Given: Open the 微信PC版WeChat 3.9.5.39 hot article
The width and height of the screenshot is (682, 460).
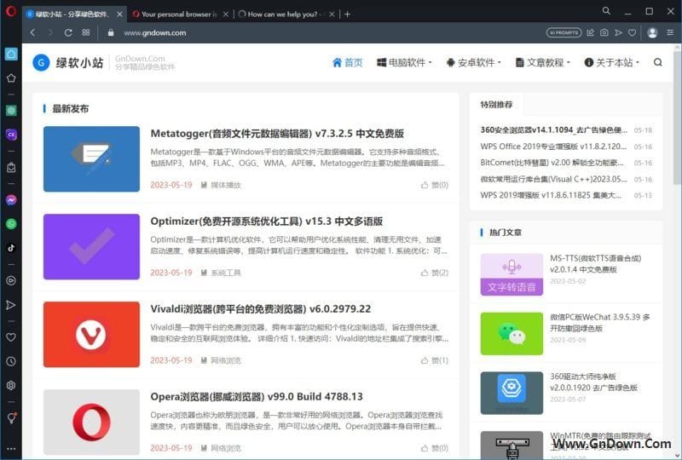Looking at the screenshot, I should pyautogui.click(x=600, y=323).
